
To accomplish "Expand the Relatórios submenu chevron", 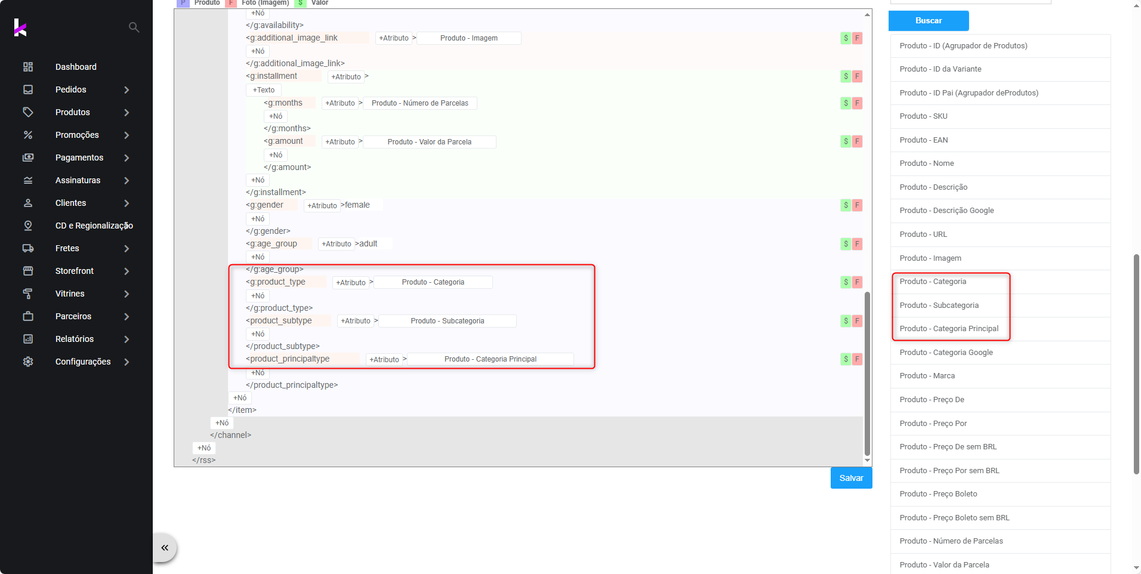I will (x=127, y=339).
